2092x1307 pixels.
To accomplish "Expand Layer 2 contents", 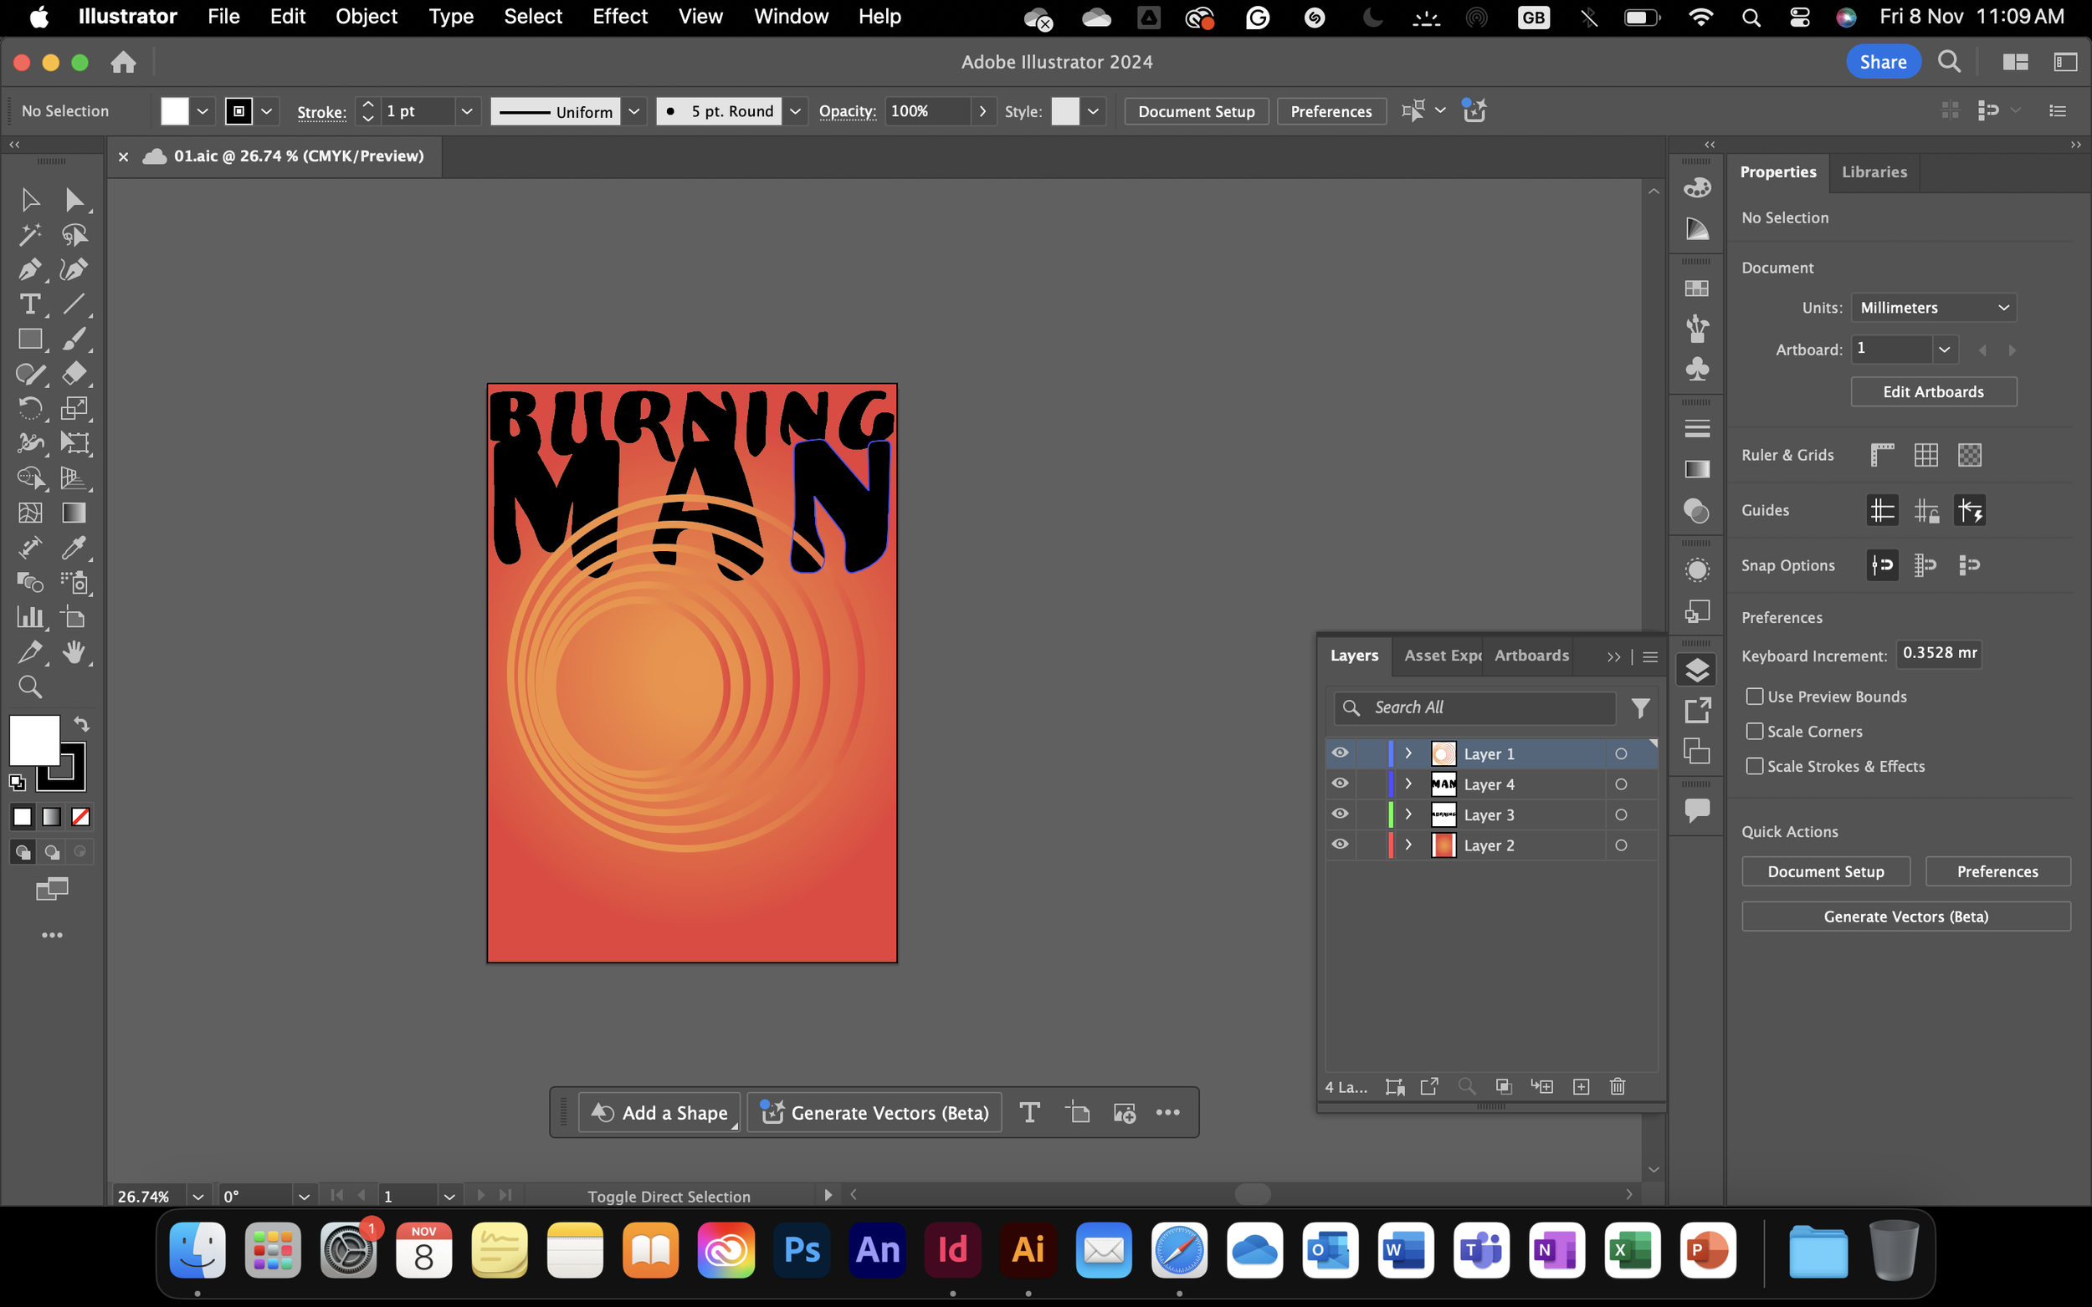I will [x=1408, y=845].
